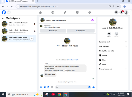Expand the Customize chat section
Image resolution: width=132 pixels, height=97 pixels.
(x=113, y=42)
